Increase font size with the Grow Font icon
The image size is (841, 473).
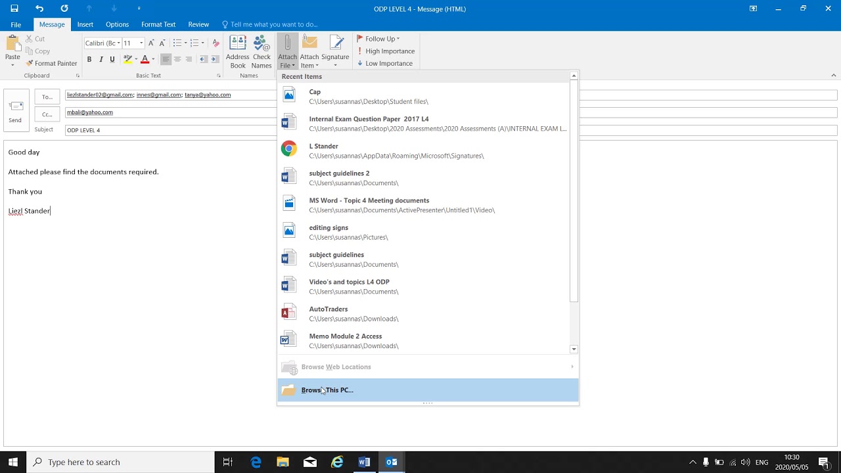coord(151,43)
